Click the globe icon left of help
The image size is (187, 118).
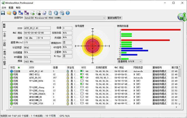coord(62,13)
